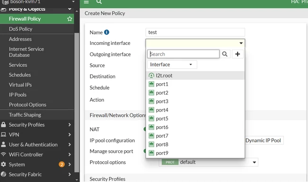The height and width of the screenshot is (182, 308).
Task: Select port8 from the interface list
Action: (195, 145)
